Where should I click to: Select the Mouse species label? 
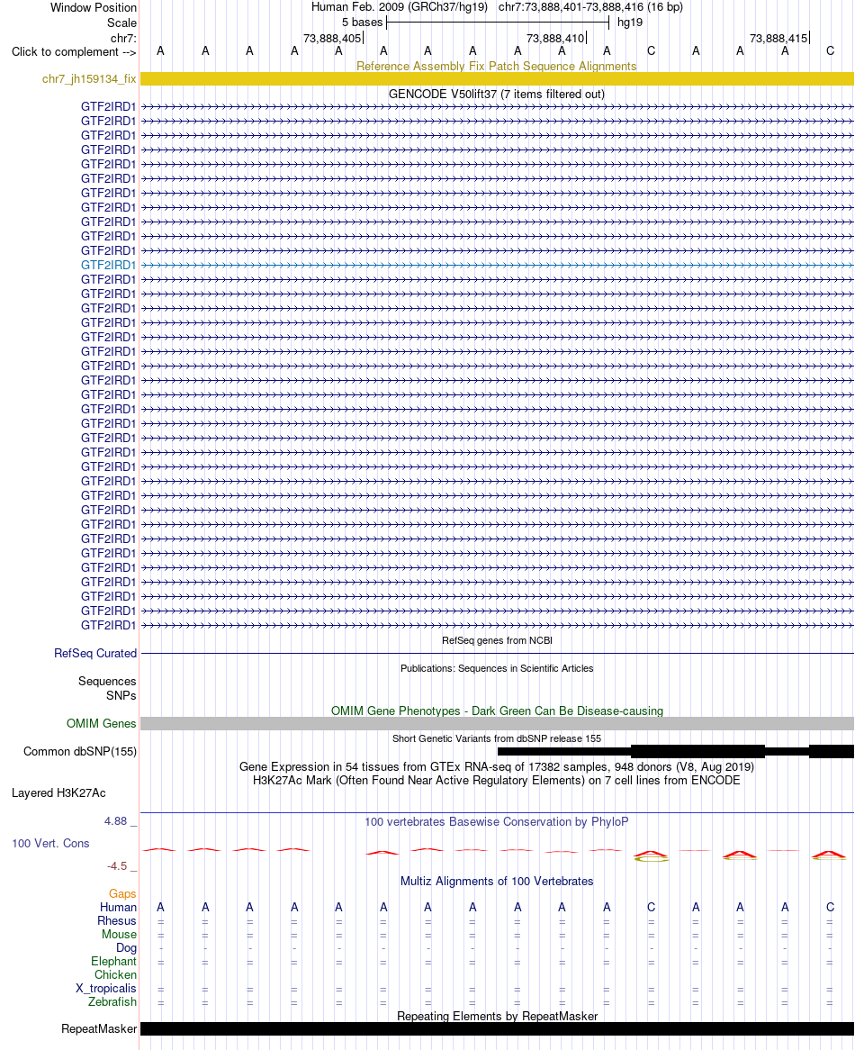coord(119,934)
